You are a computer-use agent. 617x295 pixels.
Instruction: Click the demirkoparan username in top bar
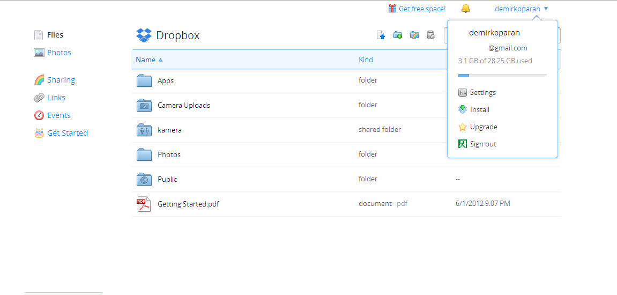pos(517,9)
